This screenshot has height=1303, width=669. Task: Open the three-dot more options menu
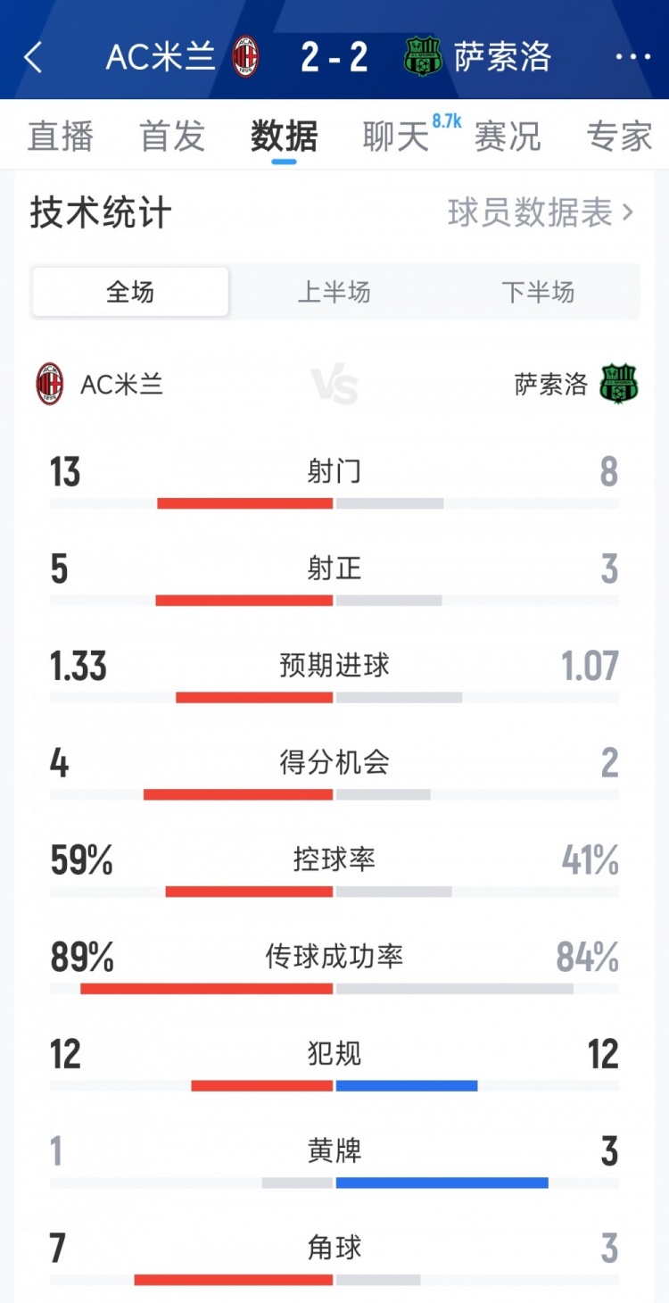point(632,58)
